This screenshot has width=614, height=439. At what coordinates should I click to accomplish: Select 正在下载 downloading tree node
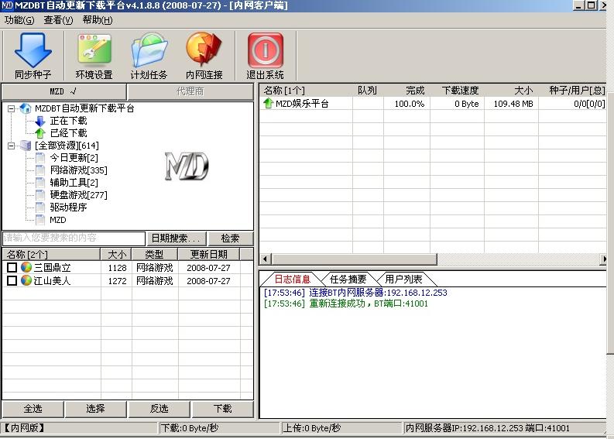68,121
